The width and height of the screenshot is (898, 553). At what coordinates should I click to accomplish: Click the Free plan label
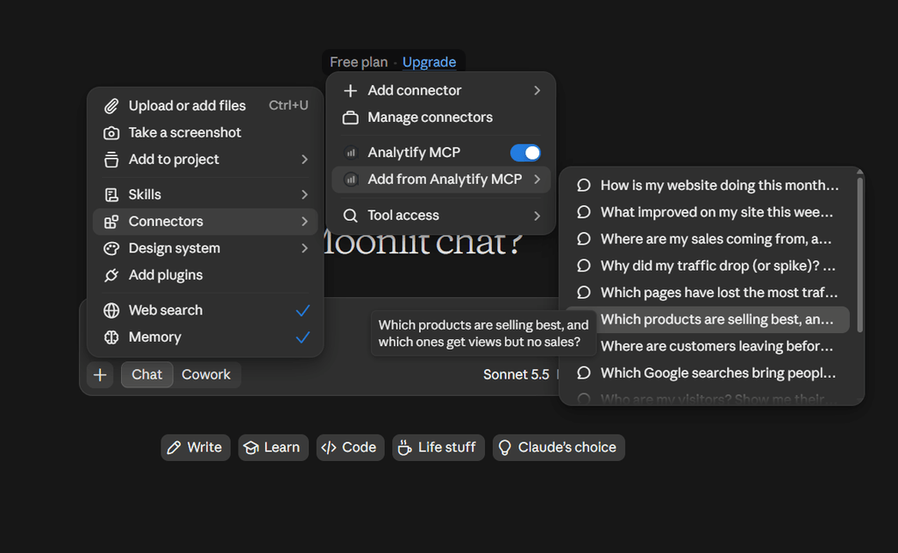click(359, 62)
